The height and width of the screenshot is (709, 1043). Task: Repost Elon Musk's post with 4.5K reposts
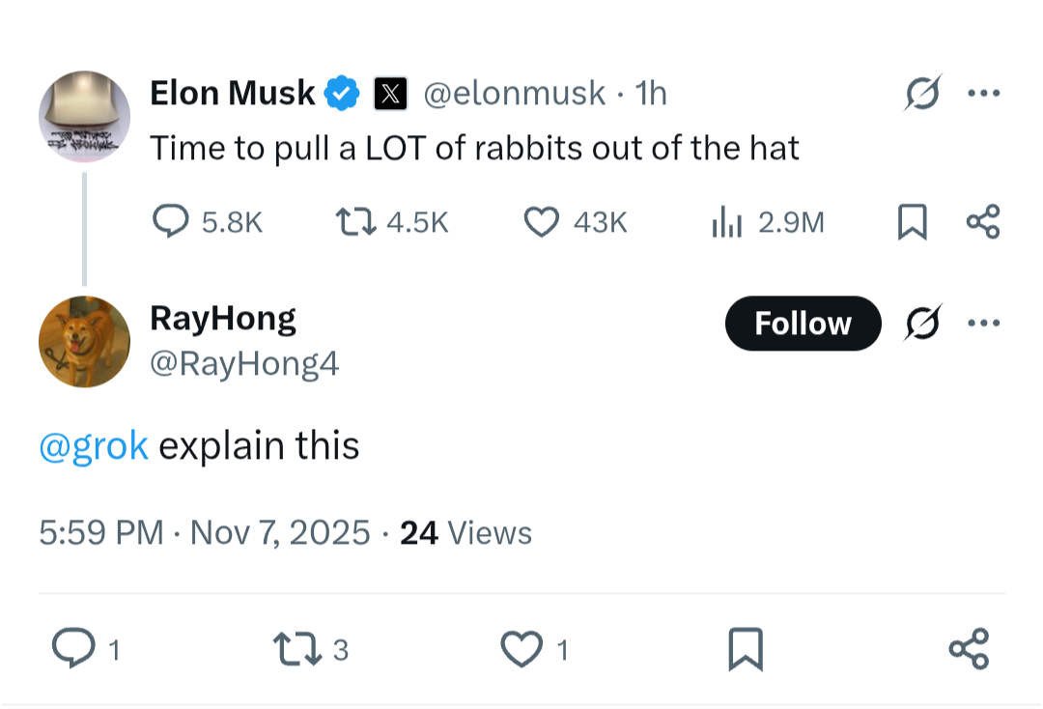pyautogui.click(x=392, y=221)
